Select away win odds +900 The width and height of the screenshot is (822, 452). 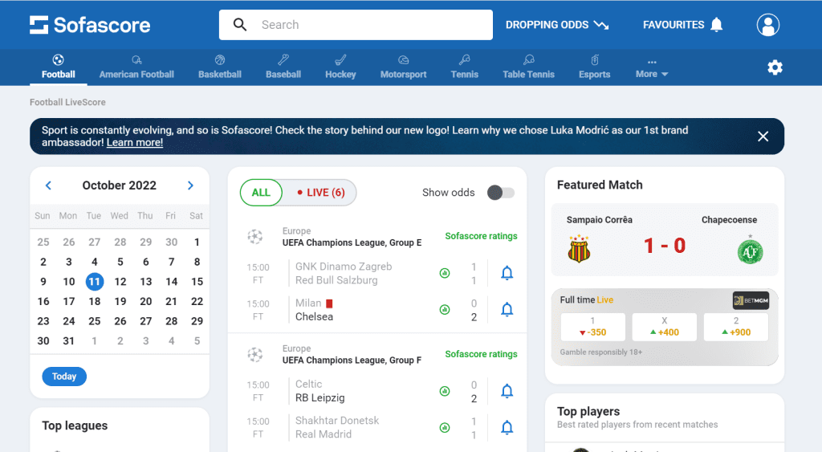736,327
